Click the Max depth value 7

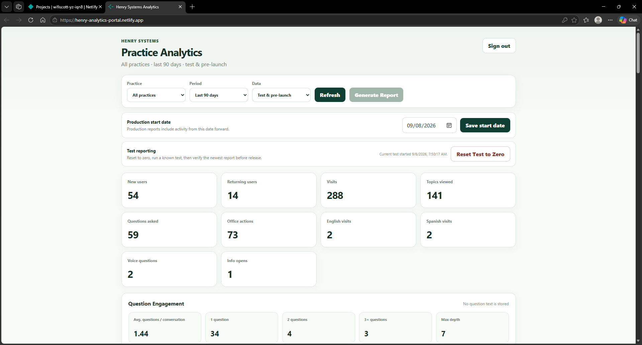pyautogui.click(x=443, y=334)
